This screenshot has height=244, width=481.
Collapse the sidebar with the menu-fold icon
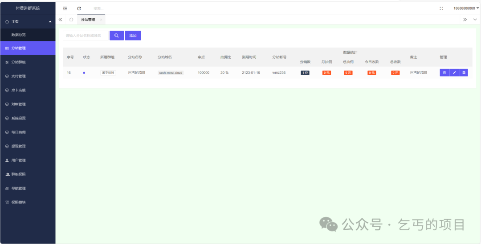pyautogui.click(x=65, y=8)
